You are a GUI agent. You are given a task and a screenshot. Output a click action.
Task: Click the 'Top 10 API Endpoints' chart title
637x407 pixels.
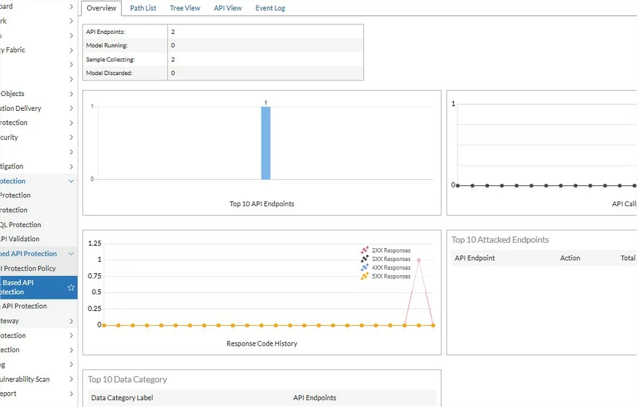pyautogui.click(x=261, y=203)
